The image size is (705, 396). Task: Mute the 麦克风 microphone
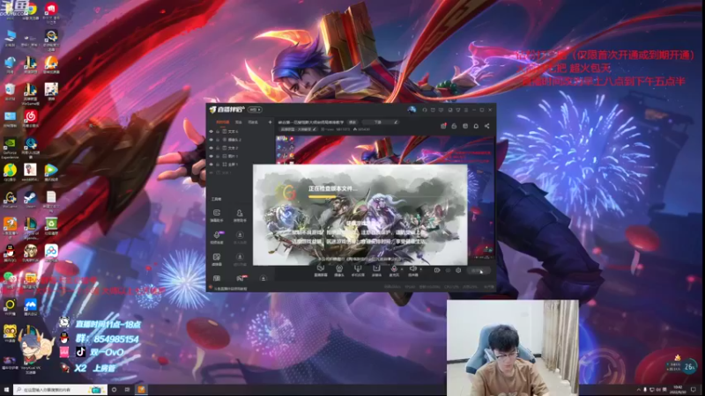(x=394, y=270)
